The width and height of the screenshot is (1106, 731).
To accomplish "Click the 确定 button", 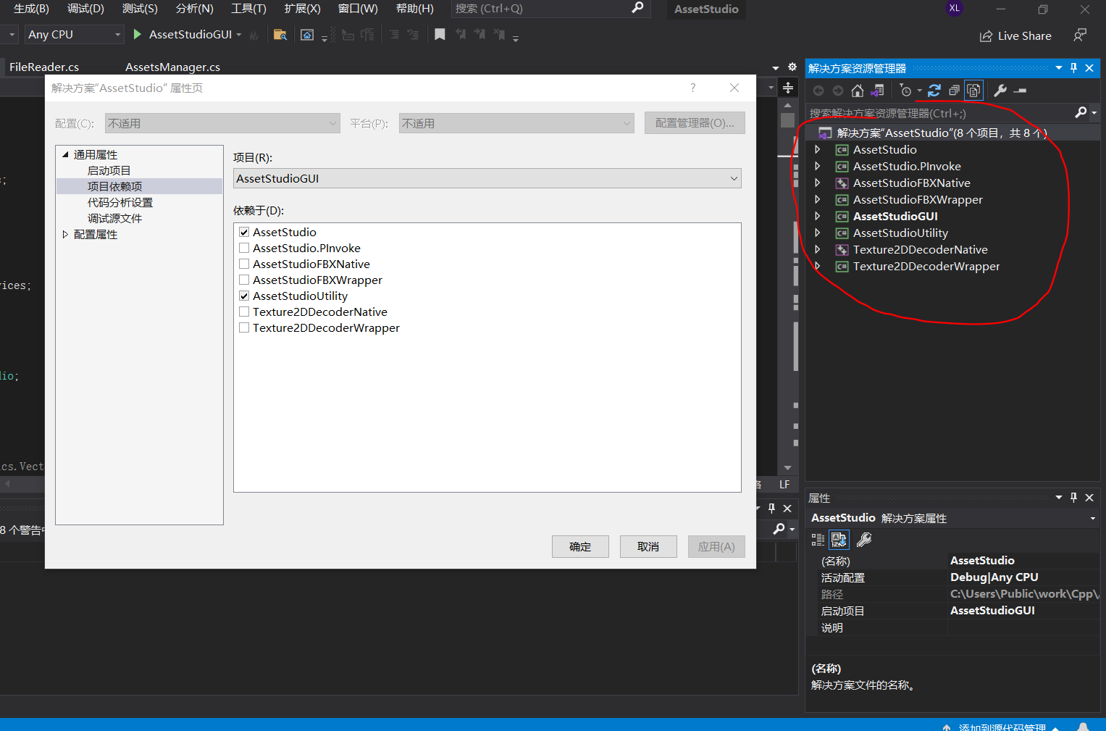I will point(579,547).
